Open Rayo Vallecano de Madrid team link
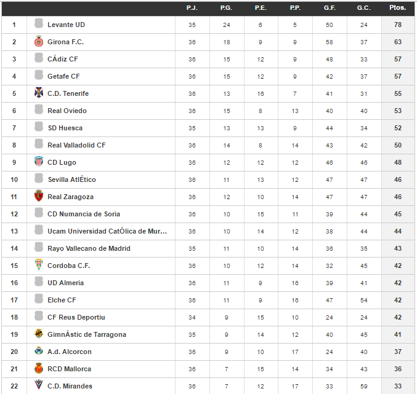The height and width of the screenshot is (394, 417). [x=89, y=248]
